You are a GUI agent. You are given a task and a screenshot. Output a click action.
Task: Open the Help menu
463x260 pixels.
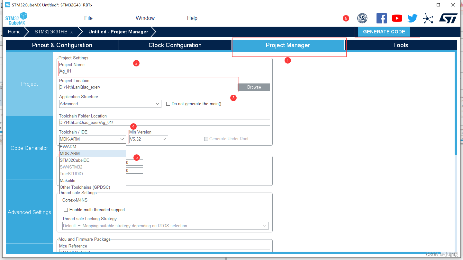pyautogui.click(x=192, y=18)
